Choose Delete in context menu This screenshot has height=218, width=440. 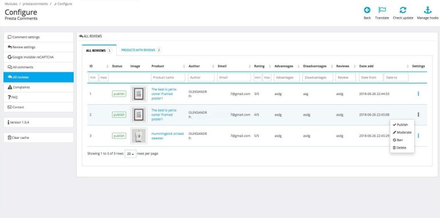[x=402, y=148]
